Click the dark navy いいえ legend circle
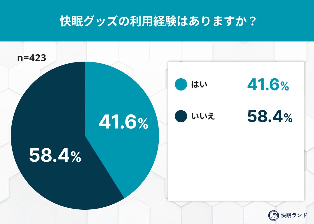The width and height of the screenshot is (314, 224). click(181, 116)
